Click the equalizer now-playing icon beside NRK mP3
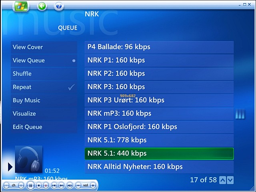 (x=240, y=114)
